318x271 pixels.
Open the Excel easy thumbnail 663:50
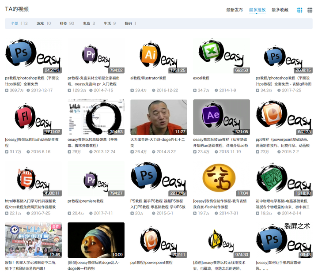221,56
